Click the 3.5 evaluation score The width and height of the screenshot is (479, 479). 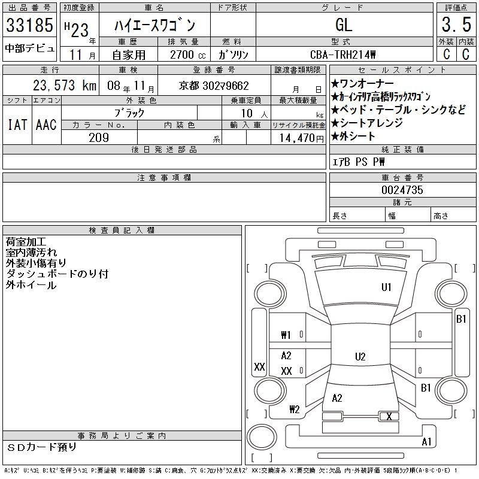click(x=456, y=25)
